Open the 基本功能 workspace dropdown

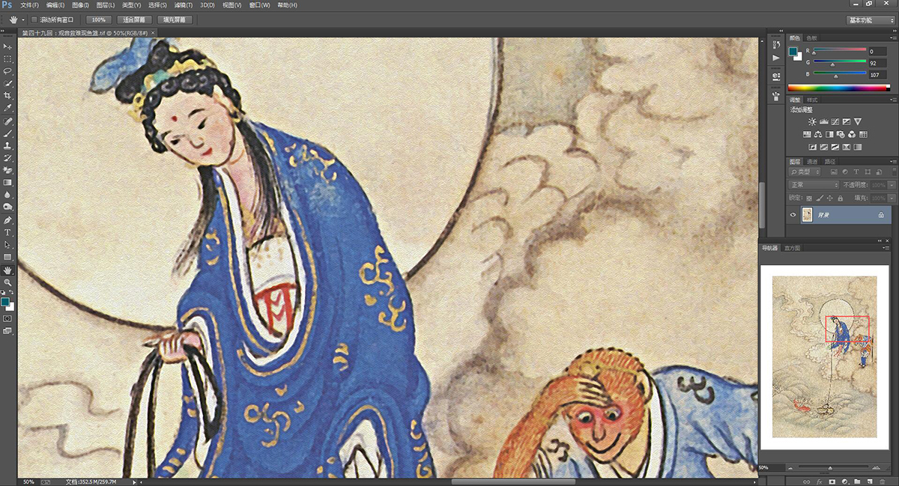click(870, 20)
